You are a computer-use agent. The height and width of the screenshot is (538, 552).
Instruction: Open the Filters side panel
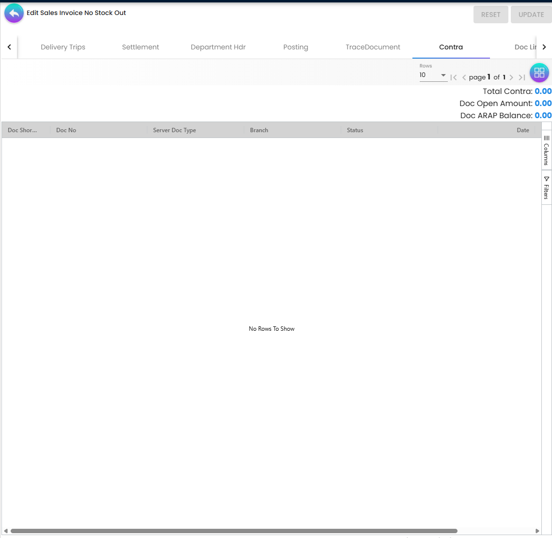tap(546, 187)
